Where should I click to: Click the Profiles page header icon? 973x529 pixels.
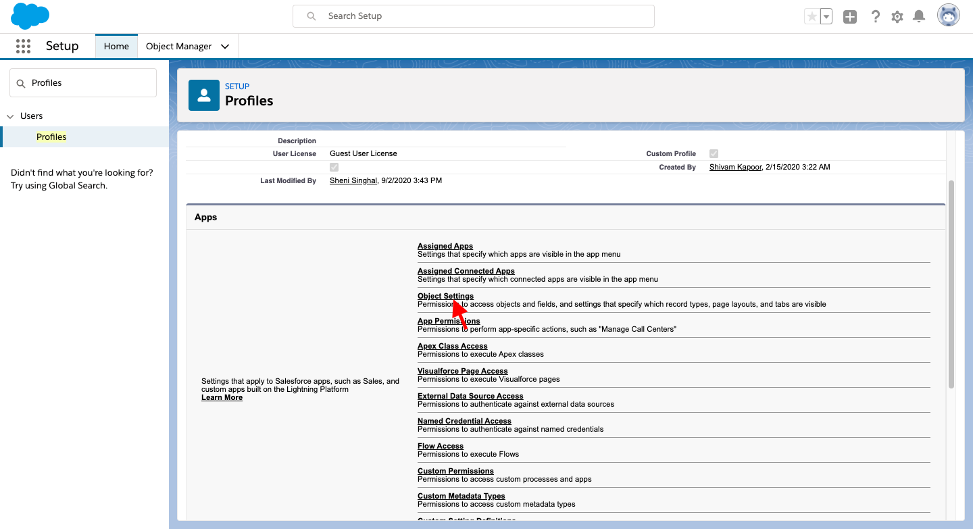tap(204, 95)
